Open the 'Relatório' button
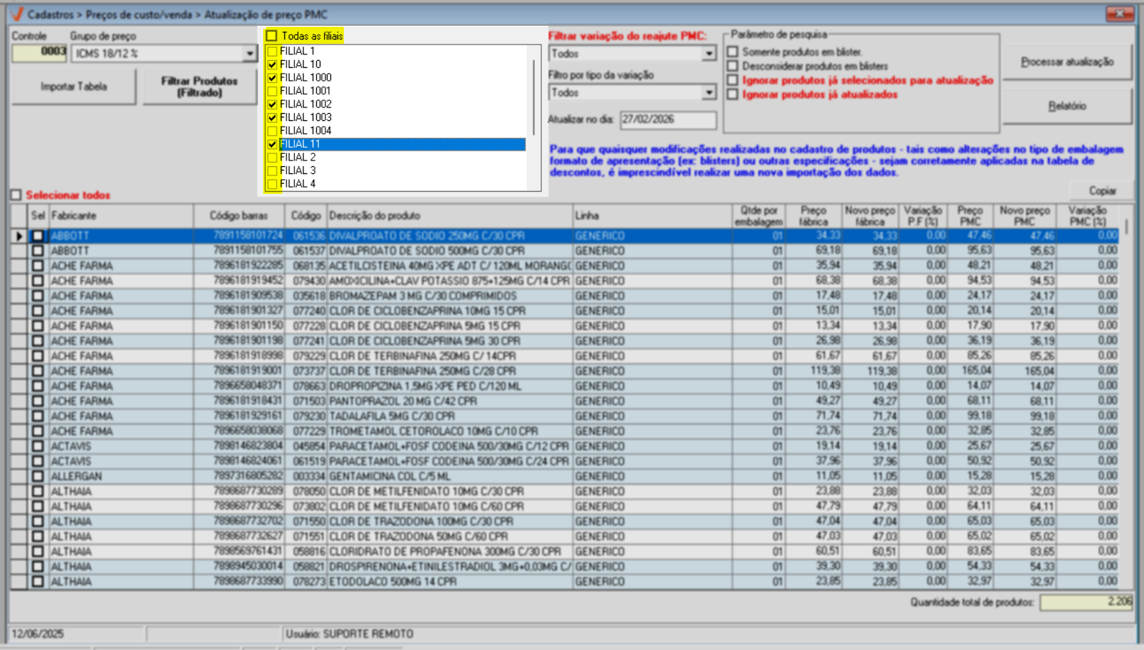1144x650 pixels. pyautogui.click(x=1066, y=106)
